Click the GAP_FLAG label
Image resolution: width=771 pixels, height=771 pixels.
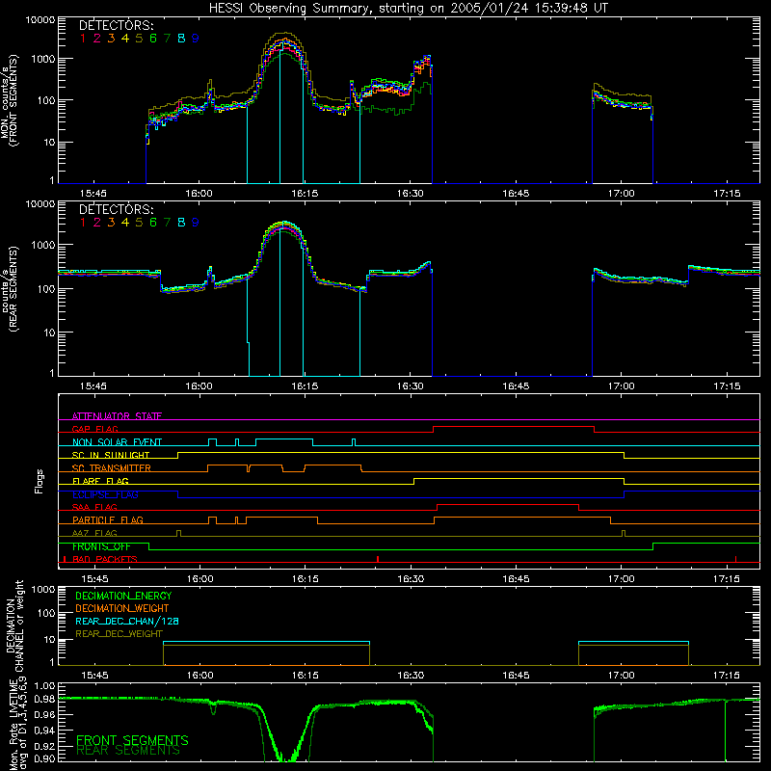[x=94, y=429]
